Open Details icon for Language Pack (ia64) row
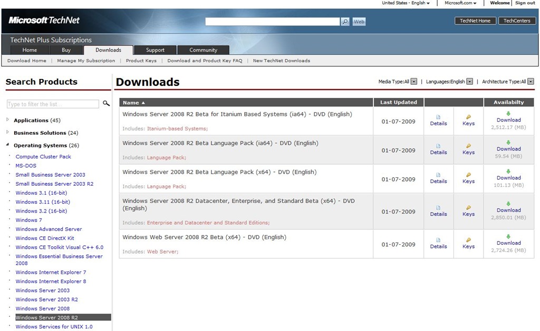540x331 pixels. point(438,146)
